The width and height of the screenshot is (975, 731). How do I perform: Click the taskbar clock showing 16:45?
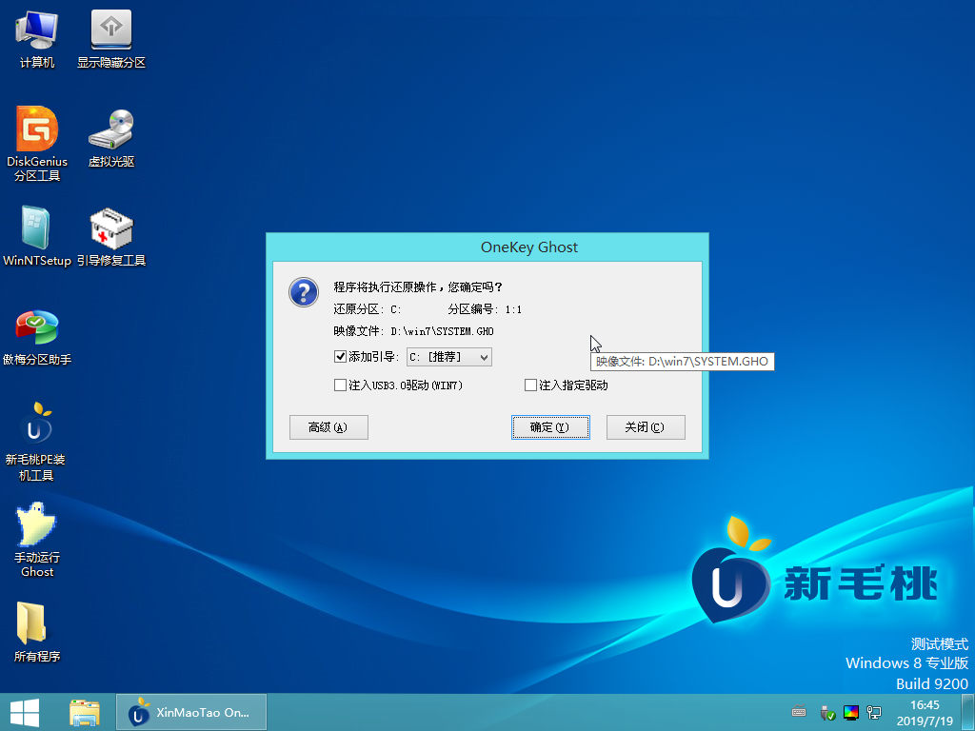pos(924,712)
